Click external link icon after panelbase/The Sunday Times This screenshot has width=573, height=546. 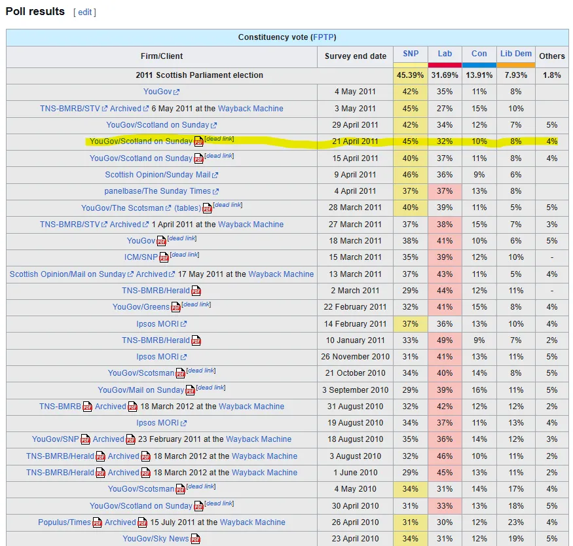215,191
